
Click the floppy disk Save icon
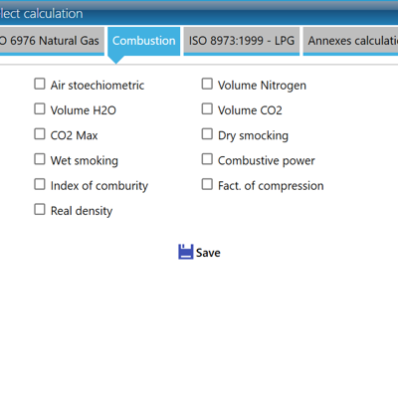(186, 252)
